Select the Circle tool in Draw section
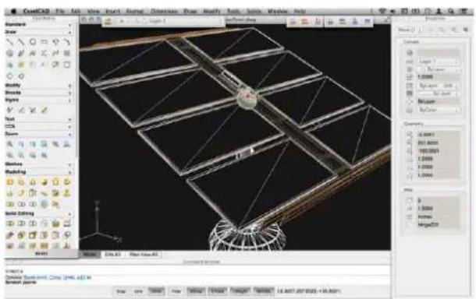Image resolution: width=476 pixels, height=299 pixels. 33,42
